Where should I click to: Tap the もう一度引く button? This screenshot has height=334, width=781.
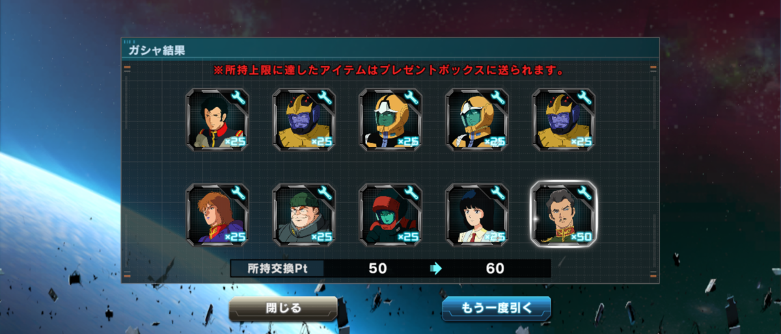(497, 308)
